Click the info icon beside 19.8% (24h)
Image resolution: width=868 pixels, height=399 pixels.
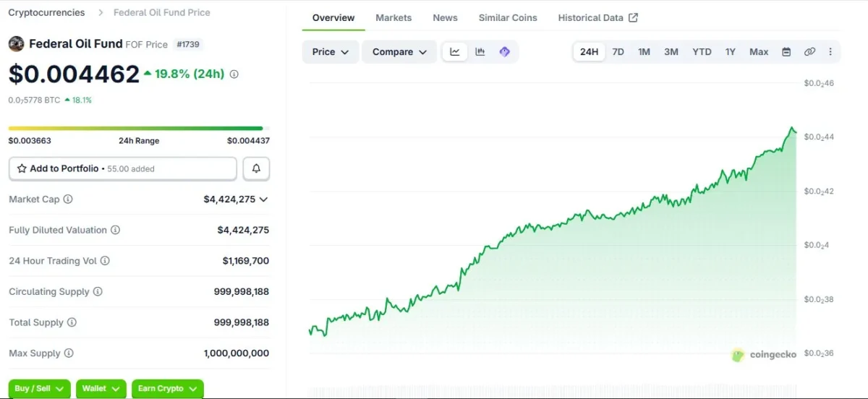pos(234,74)
